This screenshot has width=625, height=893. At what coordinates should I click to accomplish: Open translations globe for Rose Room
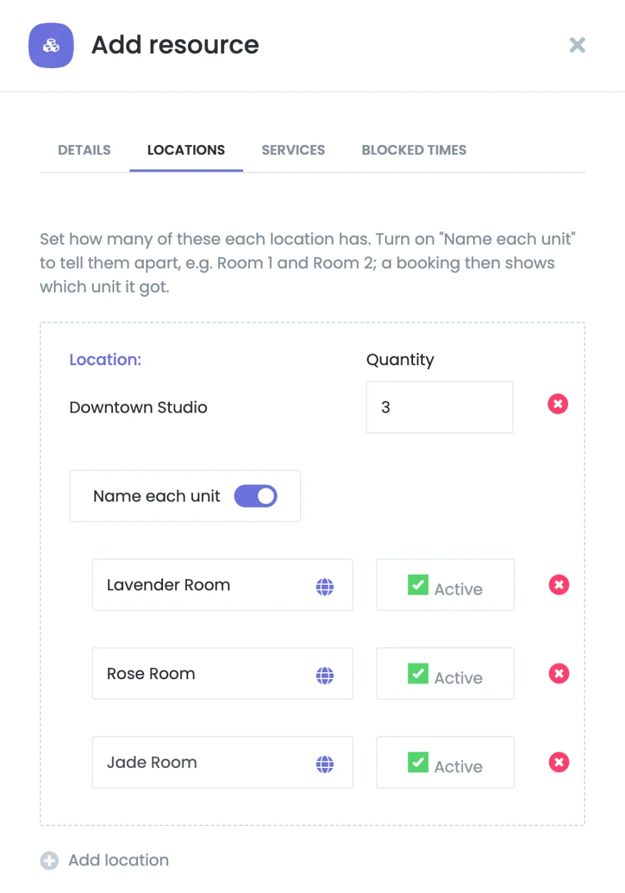coord(325,675)
